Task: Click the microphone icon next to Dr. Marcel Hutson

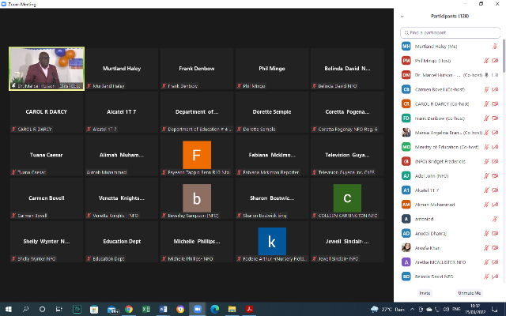Action: (487, 75)
